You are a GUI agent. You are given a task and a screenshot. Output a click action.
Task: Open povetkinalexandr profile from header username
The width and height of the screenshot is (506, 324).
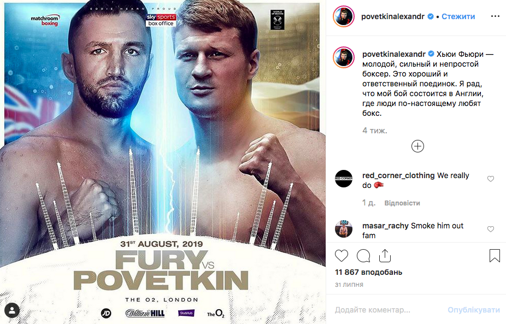click(393, 16)
